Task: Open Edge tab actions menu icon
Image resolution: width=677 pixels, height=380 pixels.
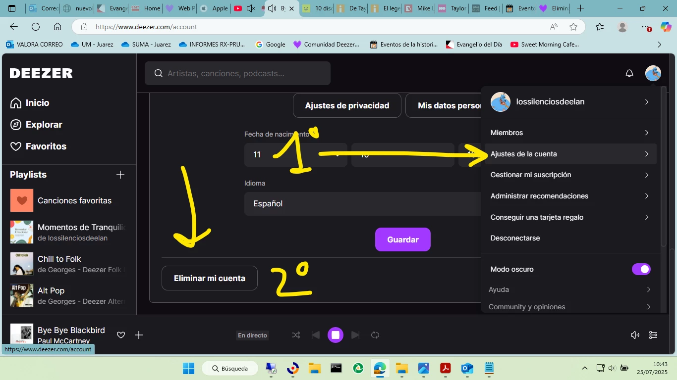Action: click(12, 8)
